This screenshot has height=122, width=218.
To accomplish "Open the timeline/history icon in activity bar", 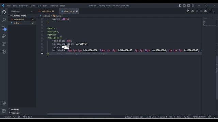I will pyautogui.click(x=4, y=52).
